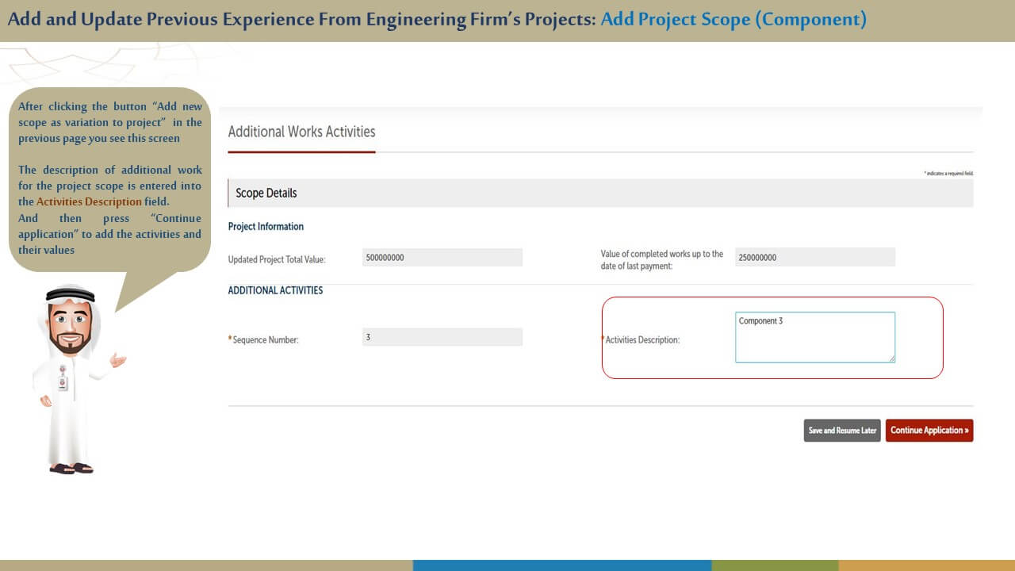This screenshot has width=1015, height=571.
Task: Click the value of completed works field
Action: (x=814, y=257)
